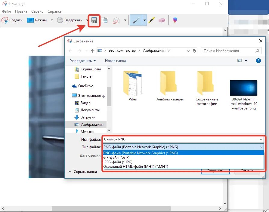Open the Правка menu

tap(21, 11)
